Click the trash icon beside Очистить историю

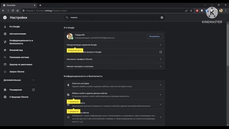pos(68,85)
